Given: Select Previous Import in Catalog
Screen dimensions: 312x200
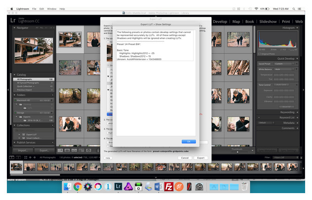Looking at the screenshot, I should point(33,90).
